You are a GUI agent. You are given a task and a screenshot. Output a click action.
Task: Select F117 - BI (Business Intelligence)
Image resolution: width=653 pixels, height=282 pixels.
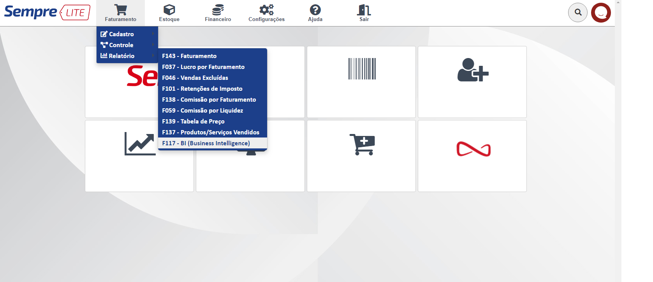click(x=213, y=143)
